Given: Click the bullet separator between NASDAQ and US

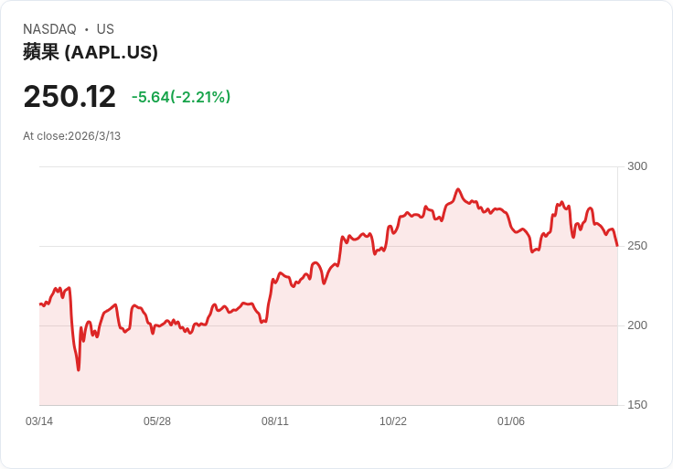Looking at the screenshot, I should (87, 29).
